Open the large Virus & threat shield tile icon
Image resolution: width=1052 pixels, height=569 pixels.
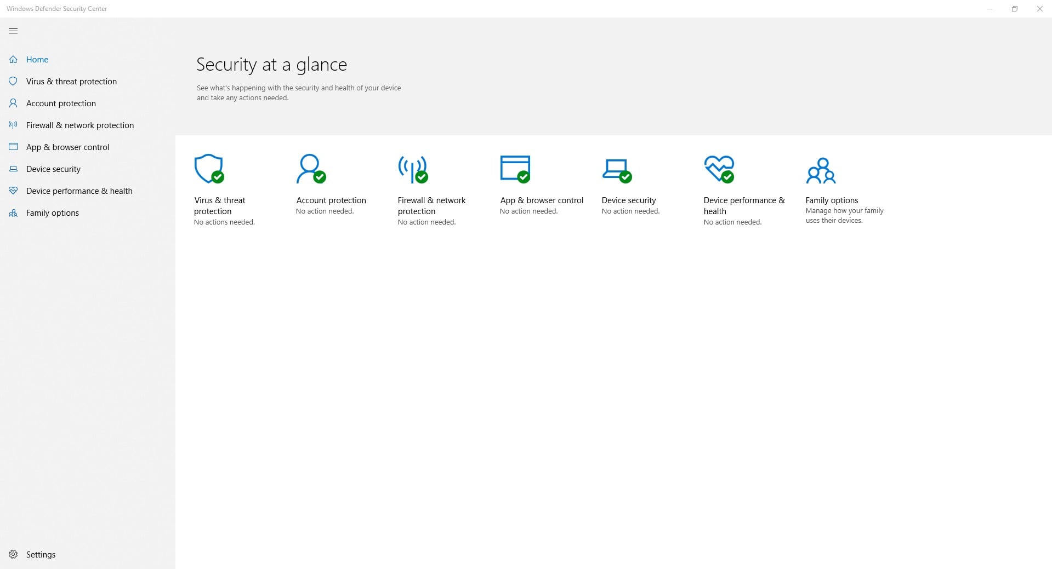click(209, 169)
